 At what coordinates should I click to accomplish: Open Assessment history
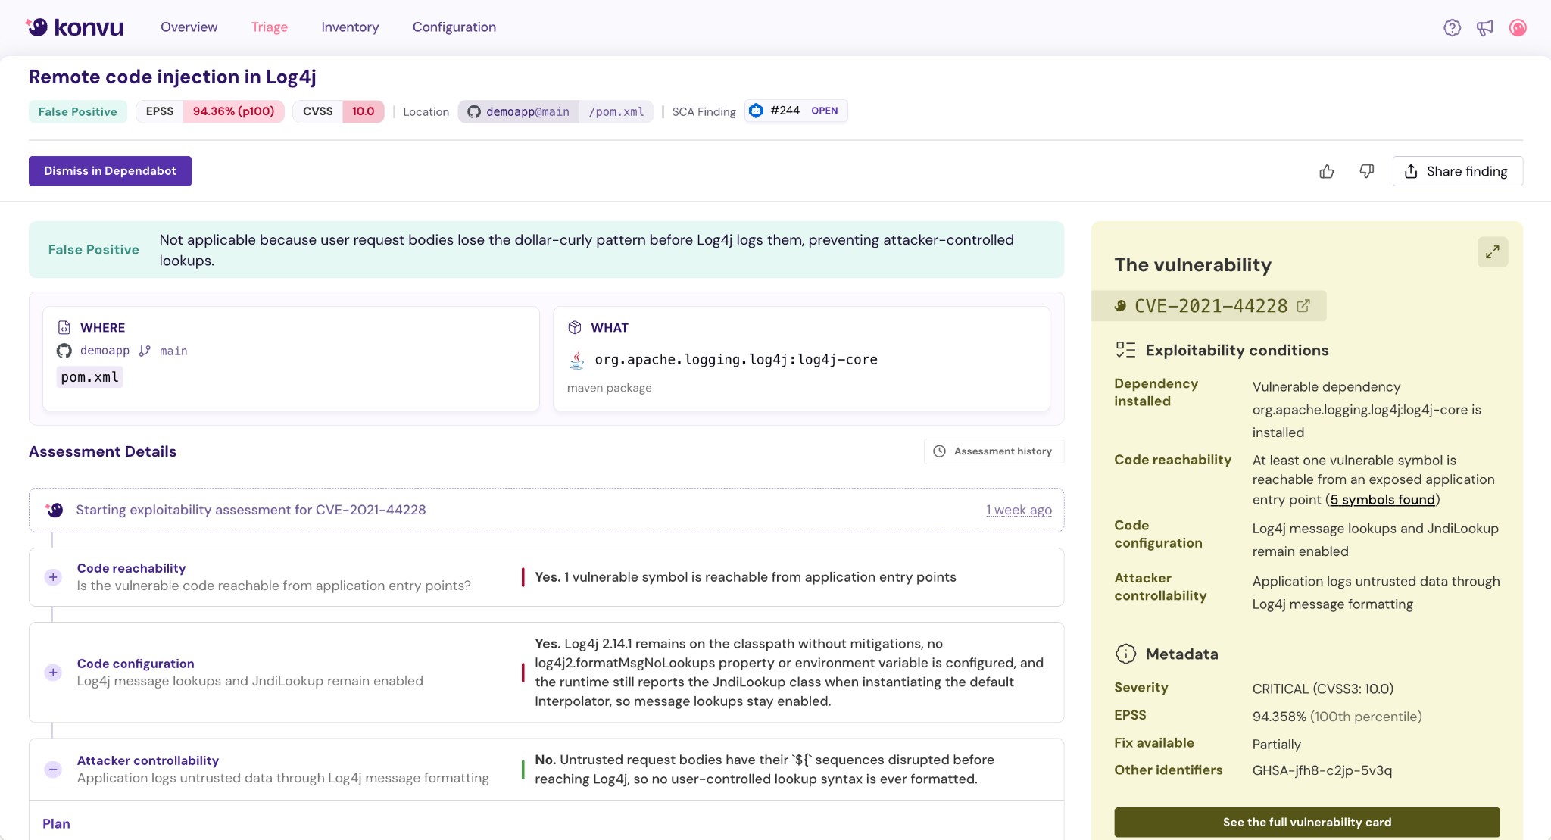pyautogui.click(x=994, y=451)
